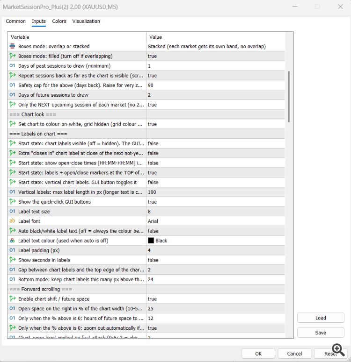351x362 pixels.
Task: Switch to the Common tab
Action: coord(16,21)
